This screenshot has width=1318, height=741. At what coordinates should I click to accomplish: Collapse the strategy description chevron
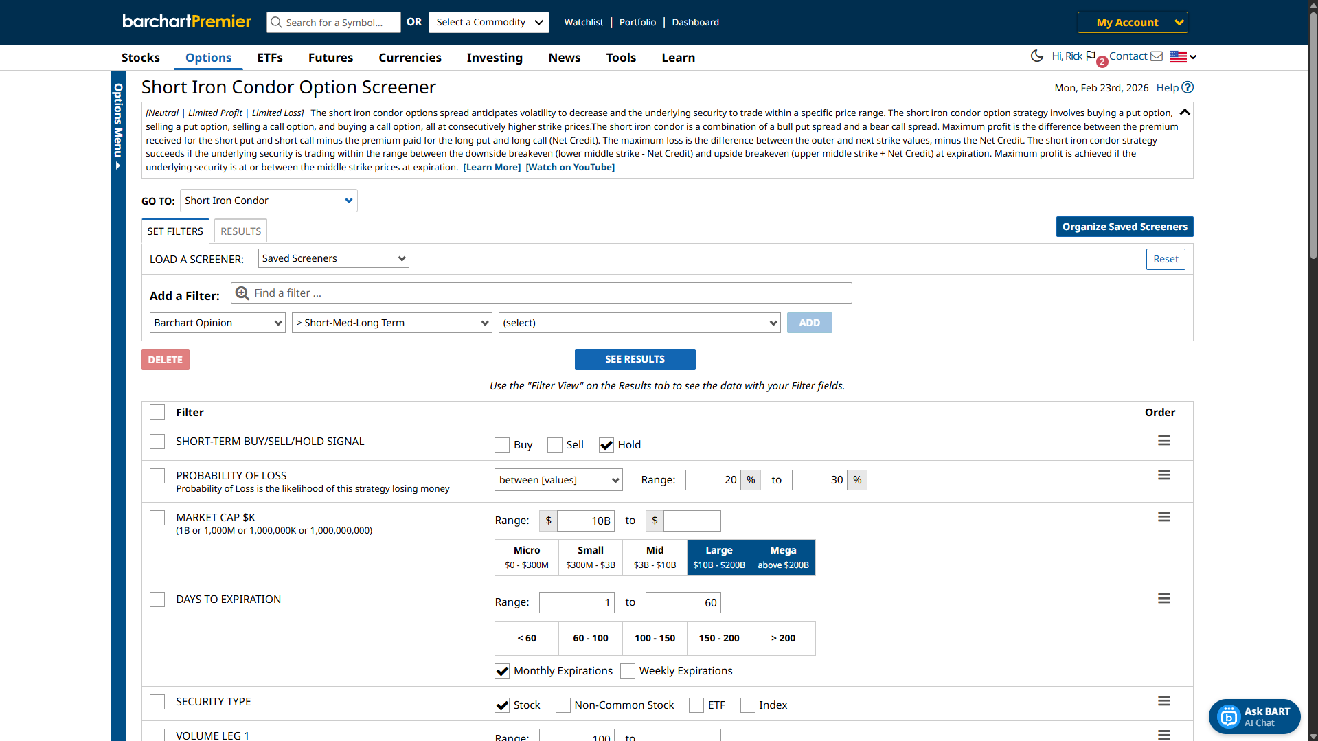tap(1185, 112)
